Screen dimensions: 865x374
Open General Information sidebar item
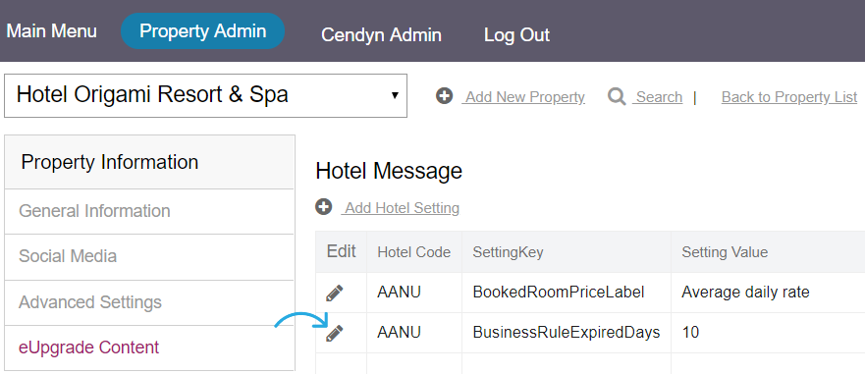point(149,211)
